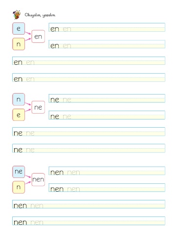Click the pink-outlined 'en' syllable box
The width and height of the screenshot is (180, 234).
pyautogui.click(x=38, y=37)
